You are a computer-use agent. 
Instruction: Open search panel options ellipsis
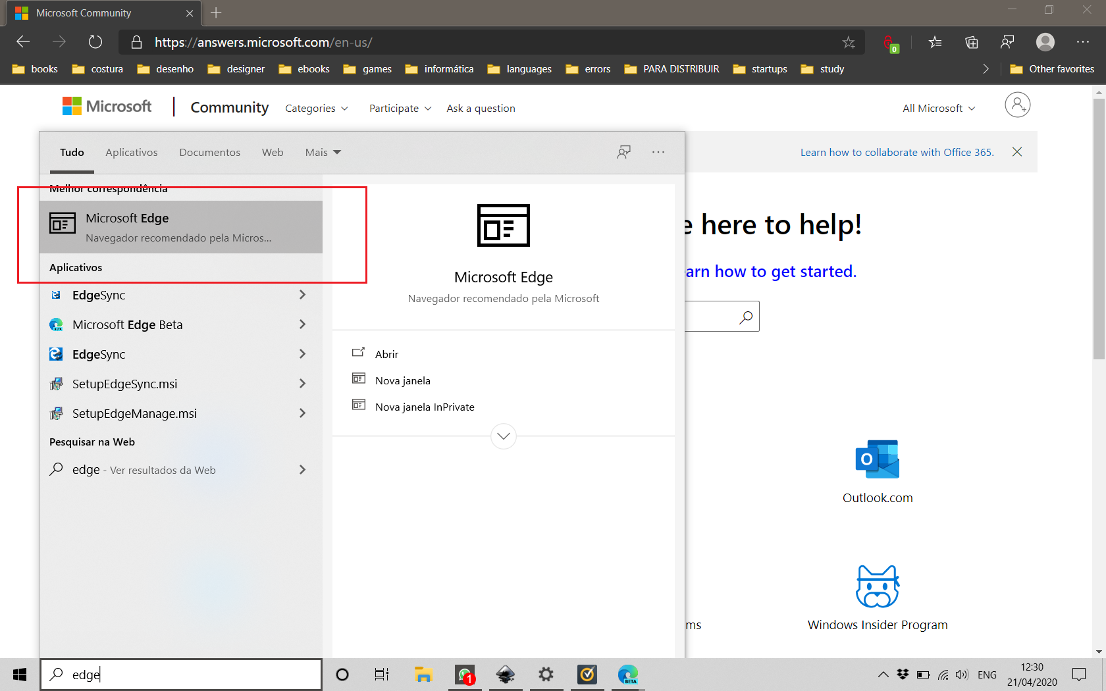click(658, 152)
